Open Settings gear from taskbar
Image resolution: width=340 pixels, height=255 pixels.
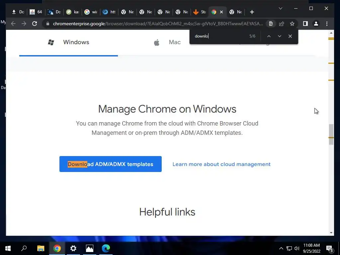point(73,248)
